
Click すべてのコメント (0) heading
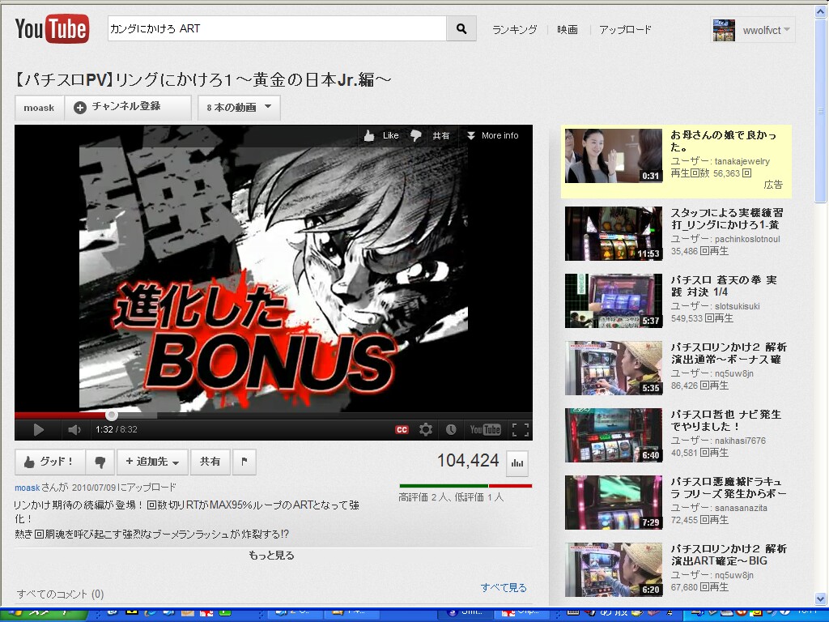click(60, 594)
